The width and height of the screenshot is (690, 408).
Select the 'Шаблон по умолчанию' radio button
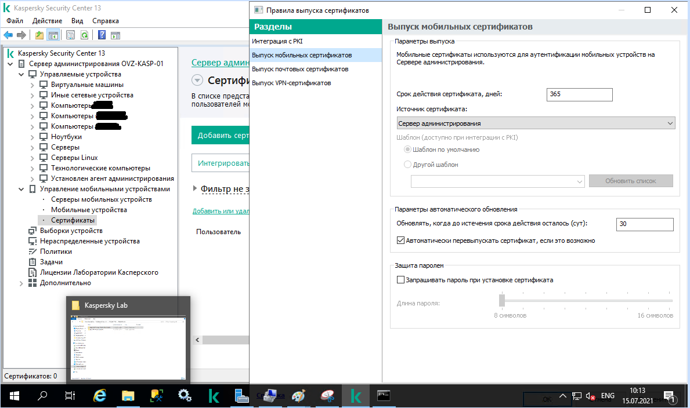tap(407, 150)
